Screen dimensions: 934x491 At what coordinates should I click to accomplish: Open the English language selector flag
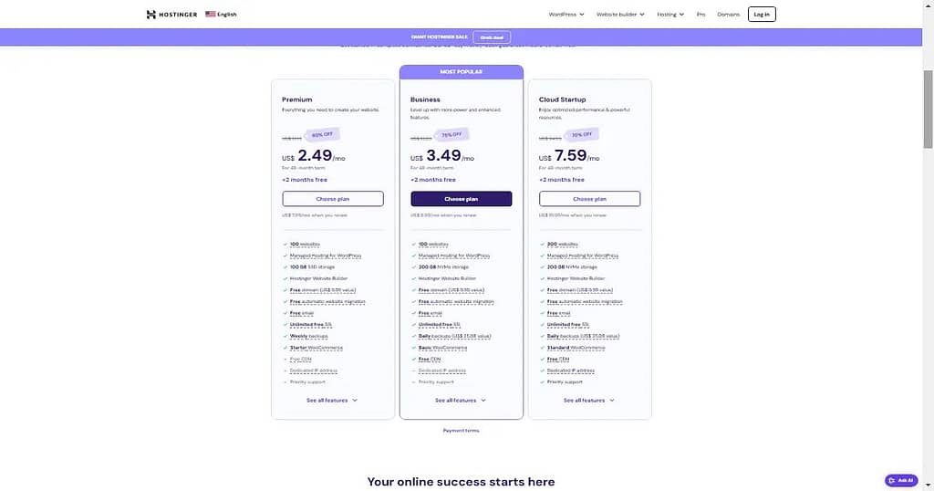pos(211,15)
